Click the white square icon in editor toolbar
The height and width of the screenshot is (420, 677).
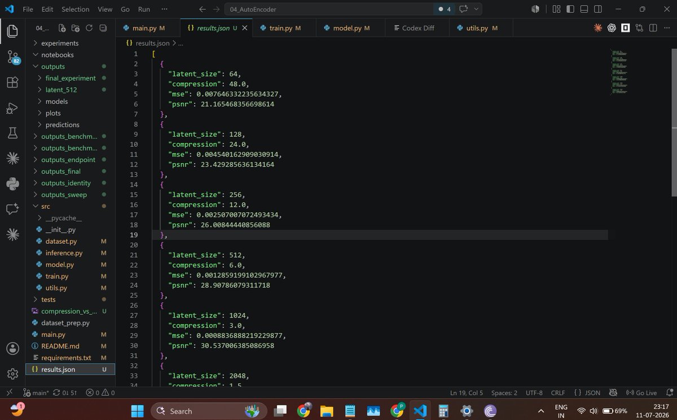625,28
